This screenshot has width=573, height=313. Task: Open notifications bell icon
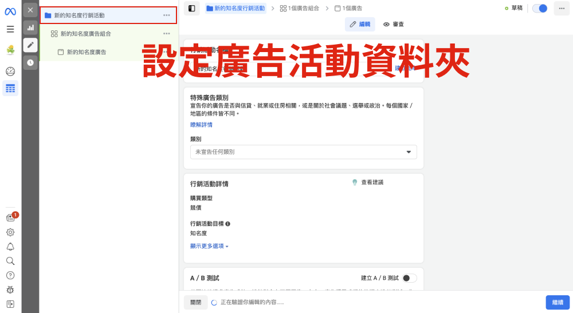(10, 247)
